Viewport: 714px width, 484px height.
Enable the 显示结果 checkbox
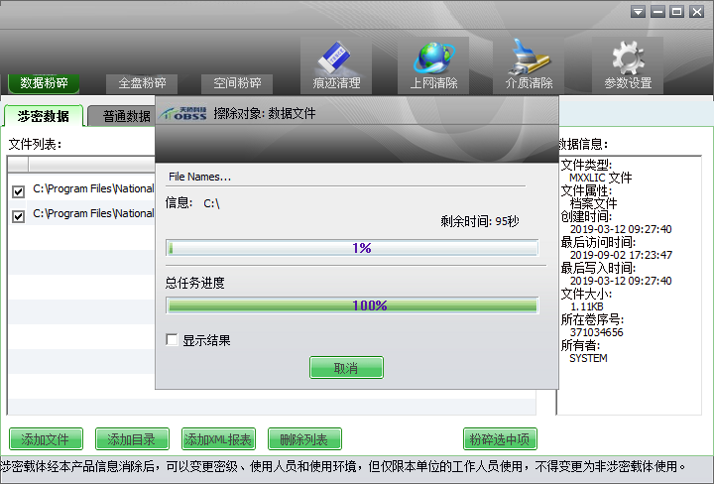click(x=172, y=339)
